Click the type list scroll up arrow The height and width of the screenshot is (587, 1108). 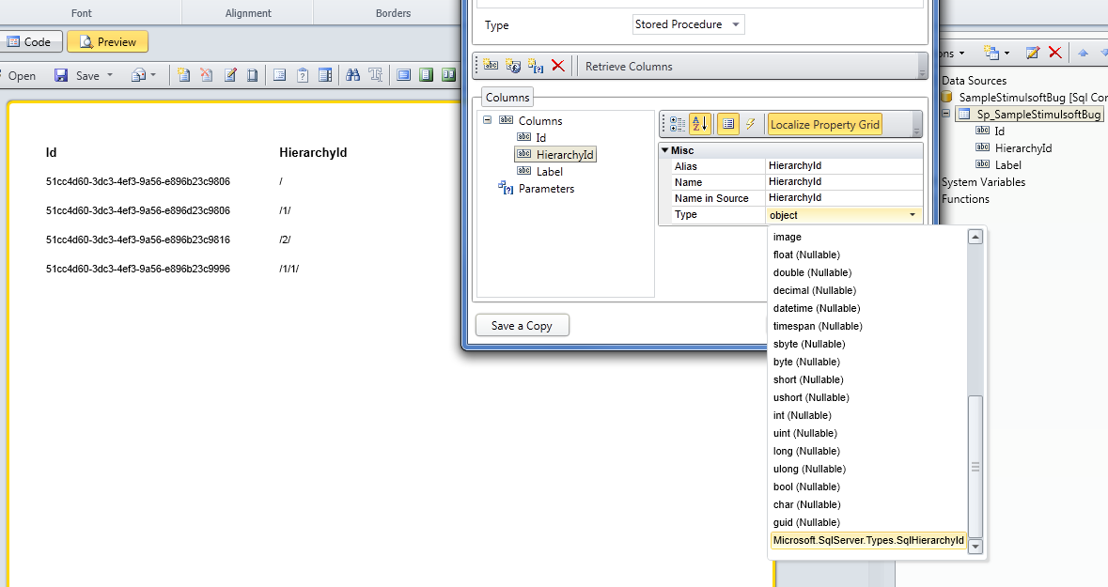(975, 237)
